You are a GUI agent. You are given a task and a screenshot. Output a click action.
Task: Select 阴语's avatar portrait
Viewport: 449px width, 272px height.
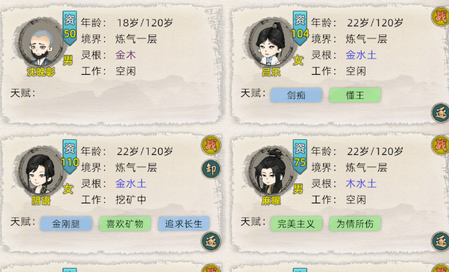tap(40, 170)
